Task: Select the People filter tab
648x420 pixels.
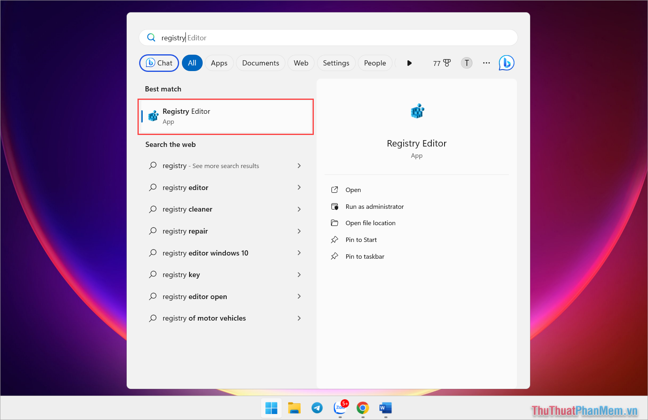Action: tap(375, 63)
